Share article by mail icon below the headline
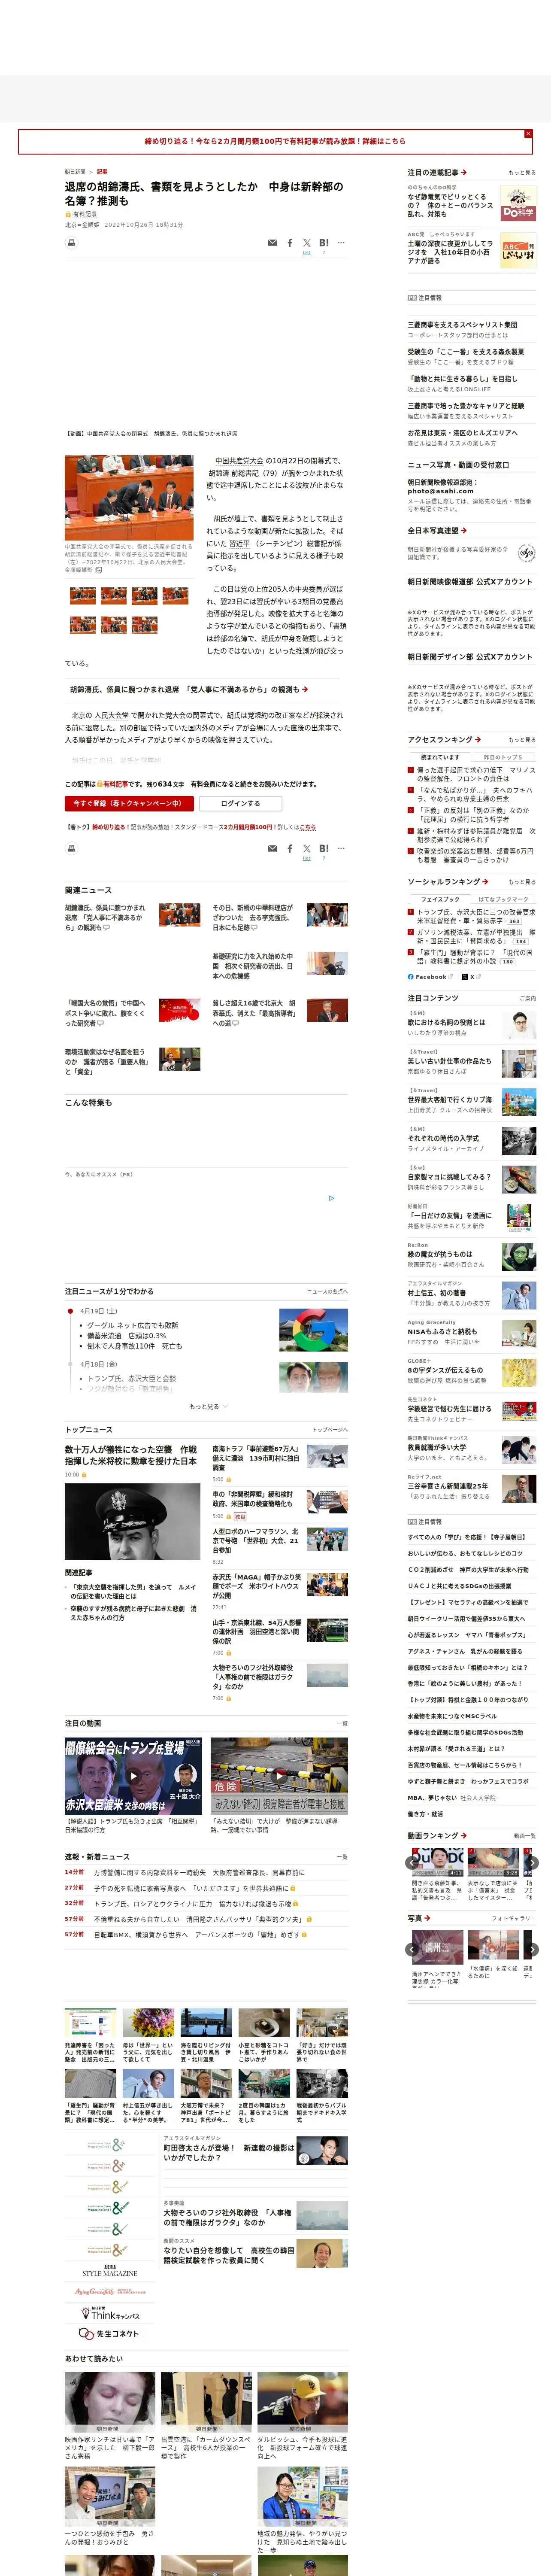The image size is (551, 2576). coord(272,243)
